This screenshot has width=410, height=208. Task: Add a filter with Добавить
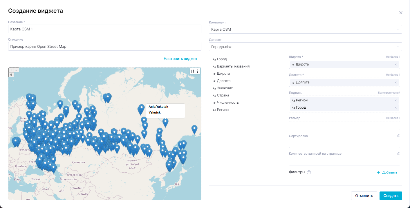(387, 172)
